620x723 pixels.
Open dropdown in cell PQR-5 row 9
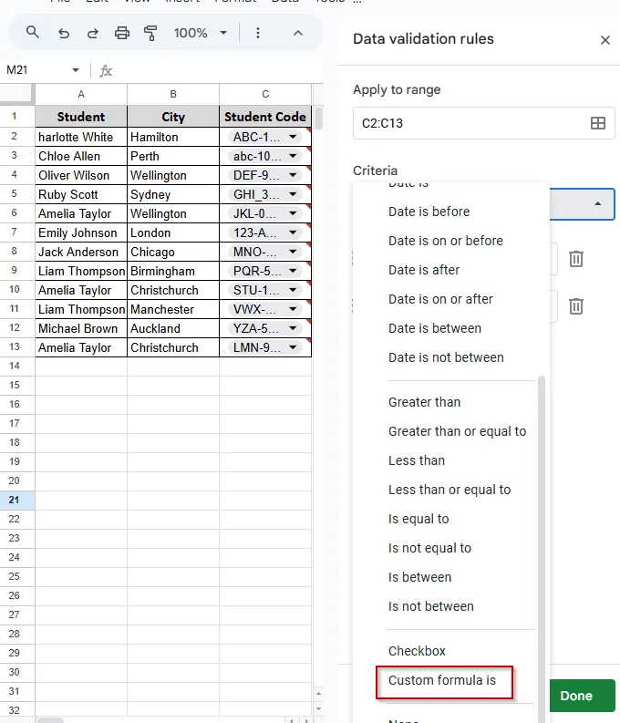(293, 271)
